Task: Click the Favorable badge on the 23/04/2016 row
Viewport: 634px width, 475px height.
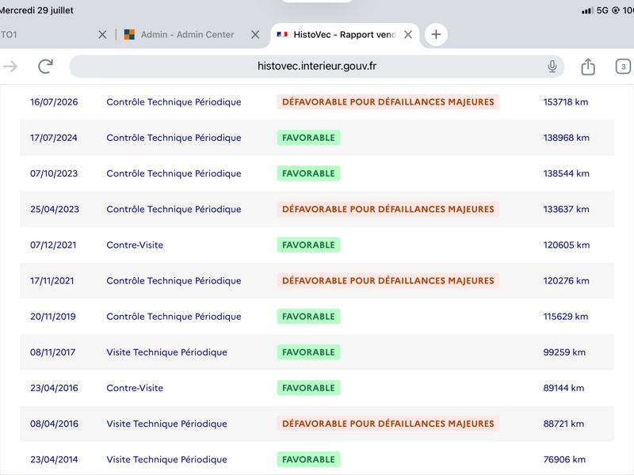Action: coord(308,388)
